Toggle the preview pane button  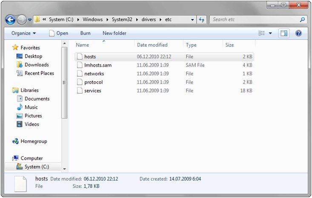click(284, 33)
